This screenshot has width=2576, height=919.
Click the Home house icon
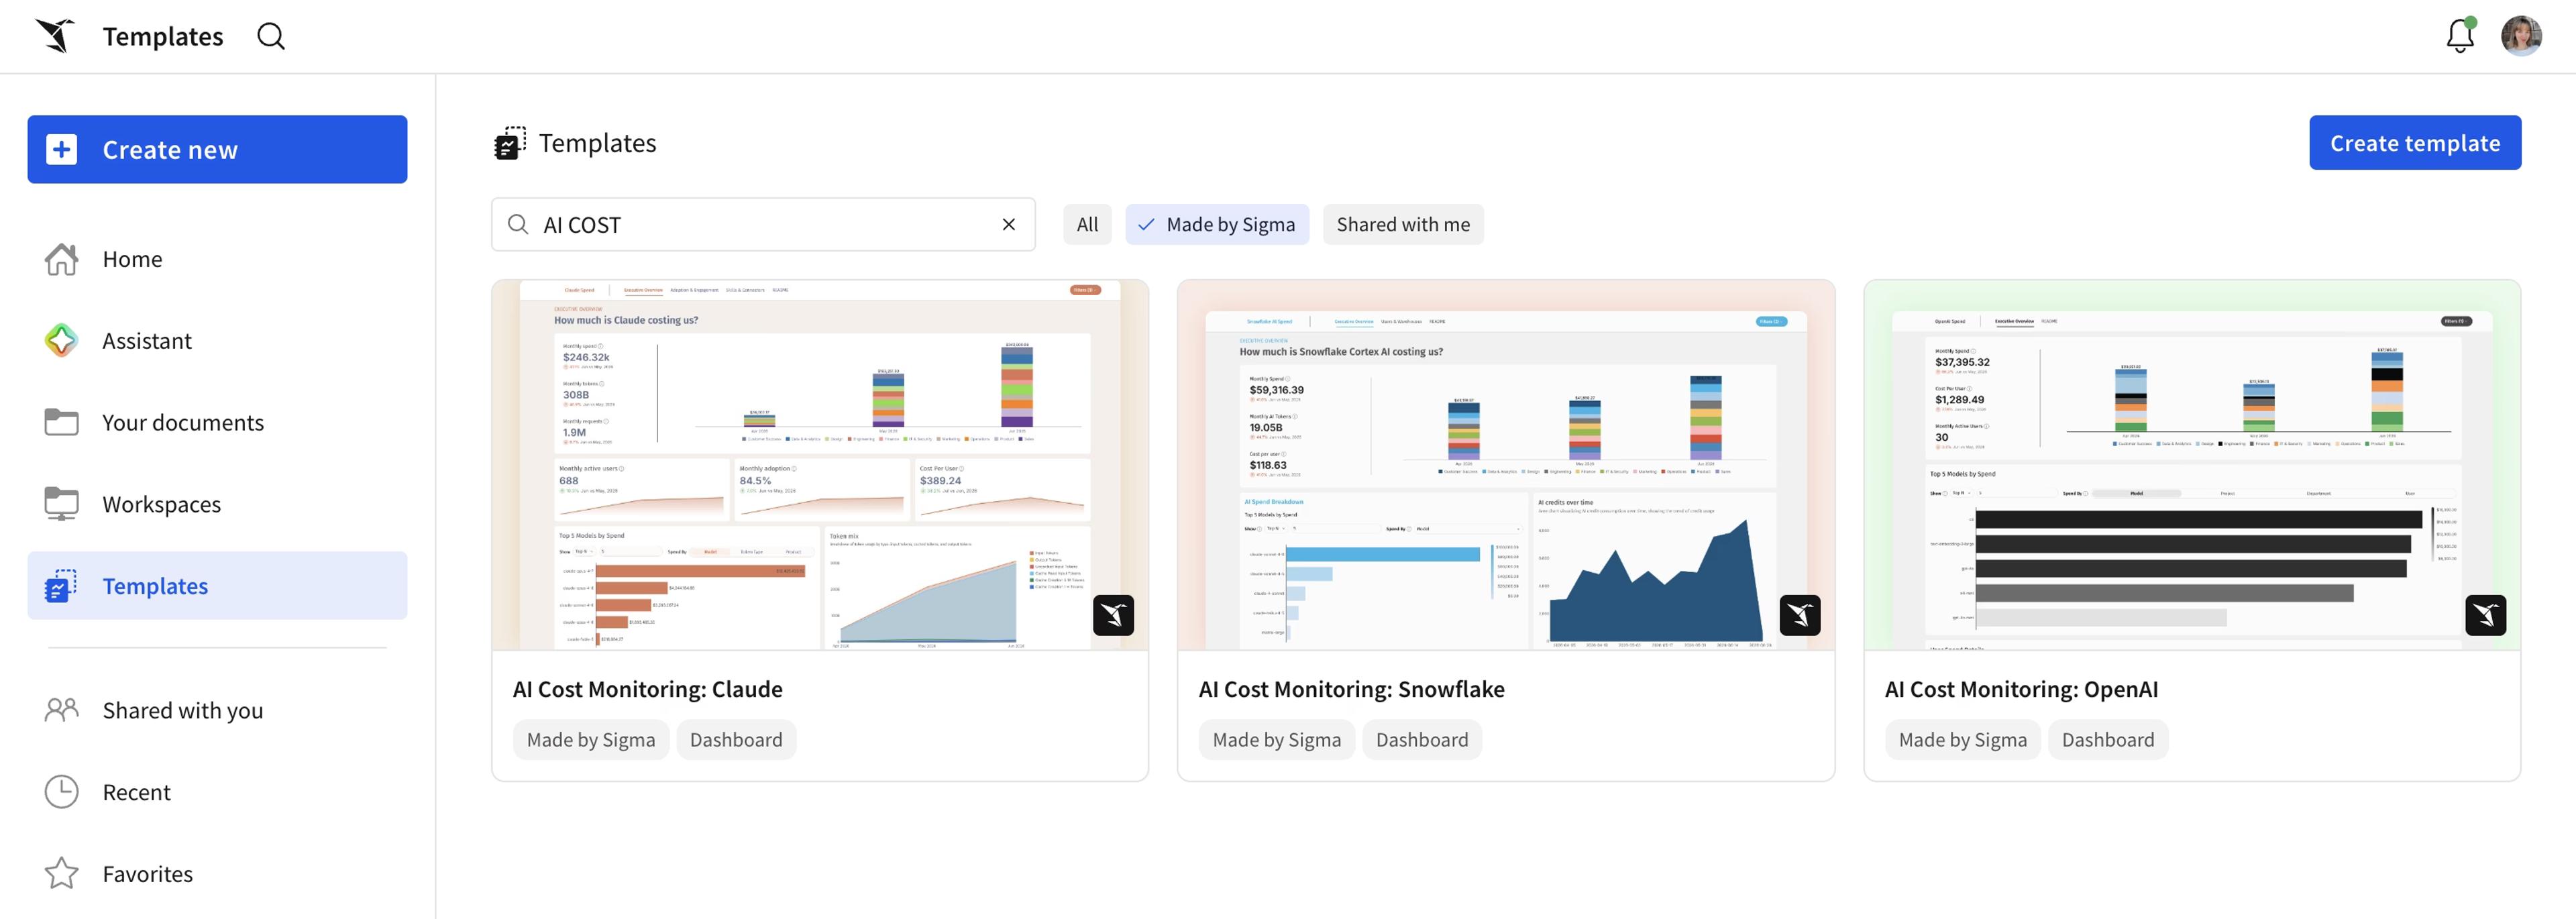(x=61, y=259)
